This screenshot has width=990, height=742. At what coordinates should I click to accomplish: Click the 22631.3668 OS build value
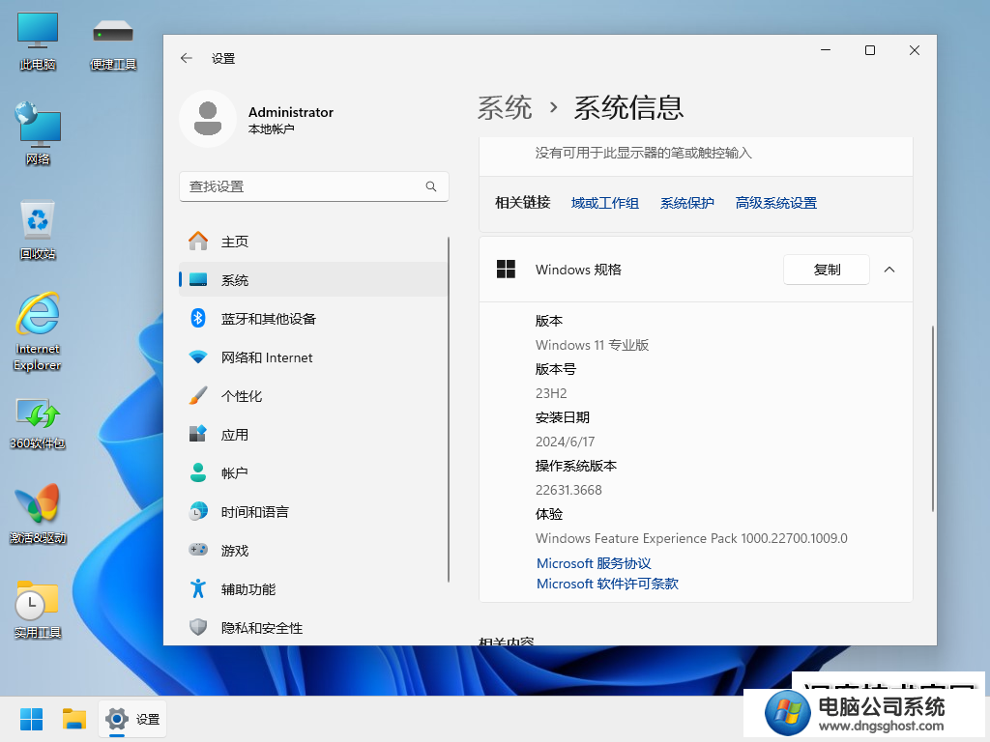[568, 490]
